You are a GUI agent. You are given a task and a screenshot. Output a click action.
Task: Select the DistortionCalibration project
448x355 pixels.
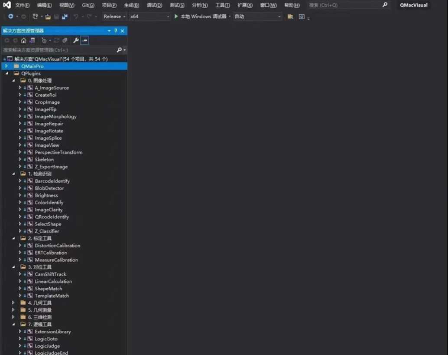(58, 246)
